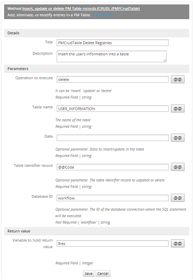Focus the Title input field
Viewport: 193px width, 280px height.
click(x=112, y=43)
